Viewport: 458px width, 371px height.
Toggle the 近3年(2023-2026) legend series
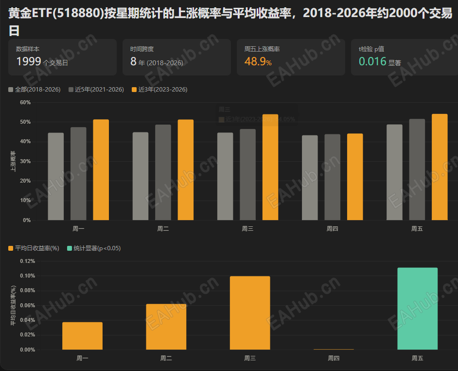(159, 90)
